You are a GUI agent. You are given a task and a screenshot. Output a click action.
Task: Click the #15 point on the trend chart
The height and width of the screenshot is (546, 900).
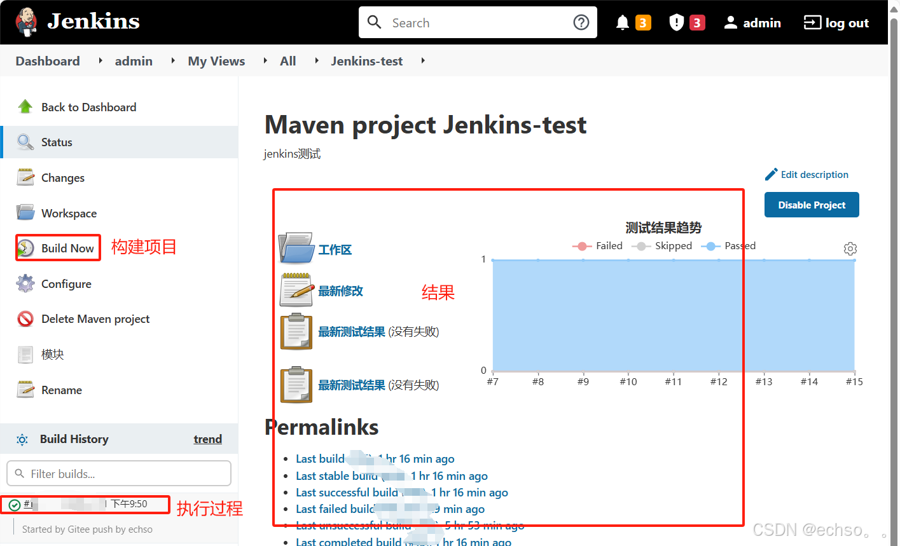click(854, 260)
